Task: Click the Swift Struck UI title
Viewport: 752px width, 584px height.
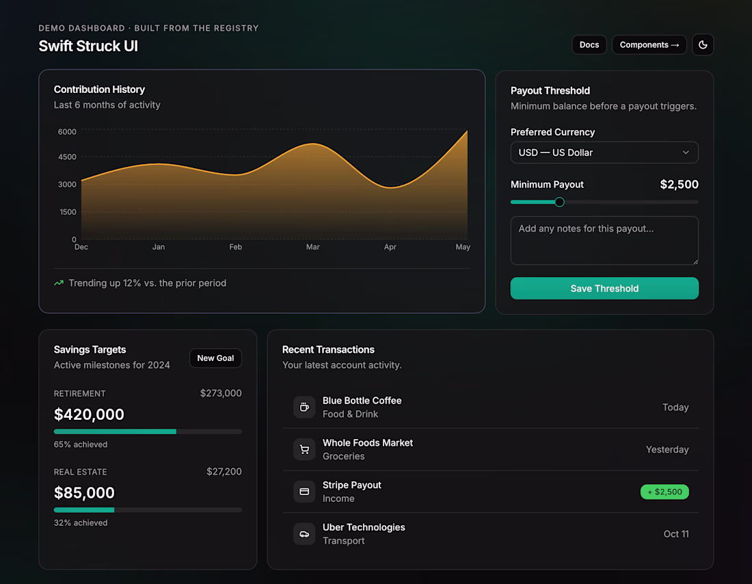Action: click(x=88, y=46)
